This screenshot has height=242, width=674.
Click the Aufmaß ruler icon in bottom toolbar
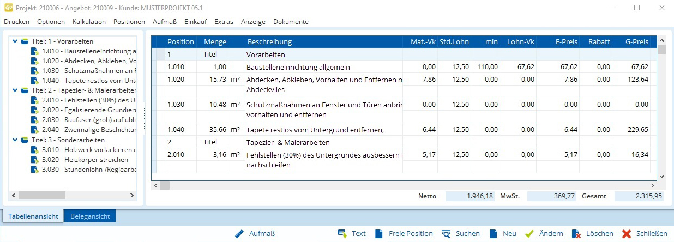pyautogui.click(x=239, y=233)
